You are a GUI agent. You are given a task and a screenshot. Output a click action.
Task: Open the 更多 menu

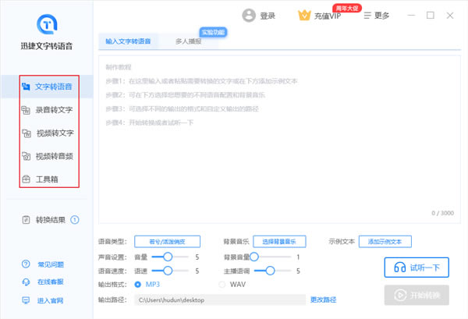pos(381,16)
